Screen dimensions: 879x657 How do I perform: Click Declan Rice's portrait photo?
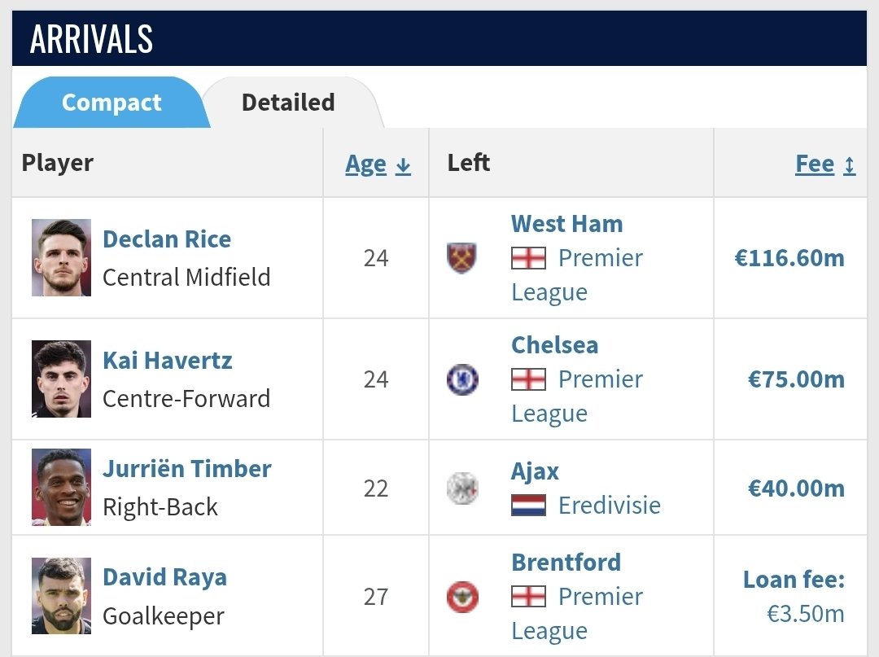pos(61,257)
